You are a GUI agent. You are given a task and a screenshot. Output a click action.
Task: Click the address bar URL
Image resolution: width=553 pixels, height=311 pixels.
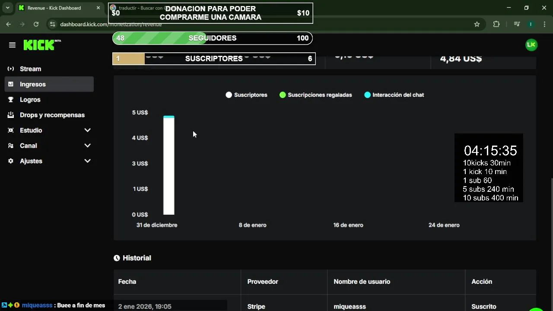[x=111, y=24]
